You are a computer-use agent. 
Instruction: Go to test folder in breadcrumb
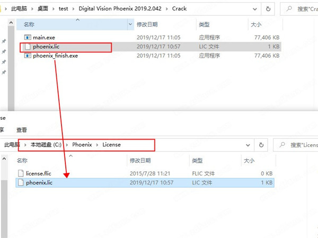tap(63, 8)
